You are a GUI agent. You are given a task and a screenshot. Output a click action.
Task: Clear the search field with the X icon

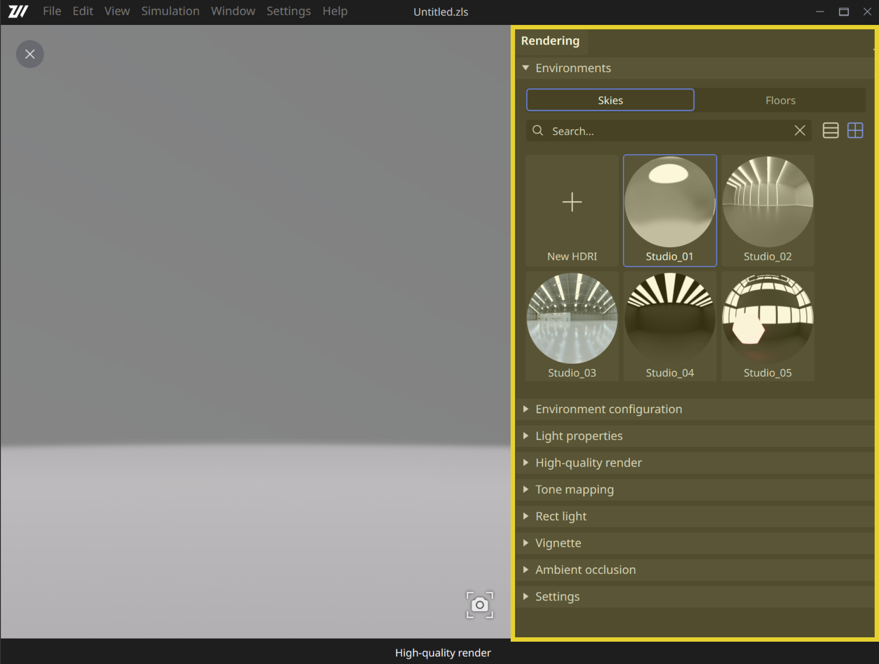[799, 130]
